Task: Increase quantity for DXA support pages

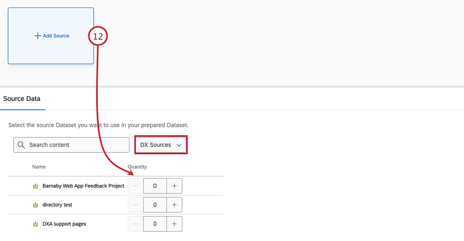Action: coord(174,224)
